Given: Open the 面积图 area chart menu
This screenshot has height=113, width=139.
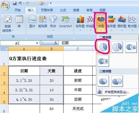Looking at the screenshot, I should coord(122,23).
